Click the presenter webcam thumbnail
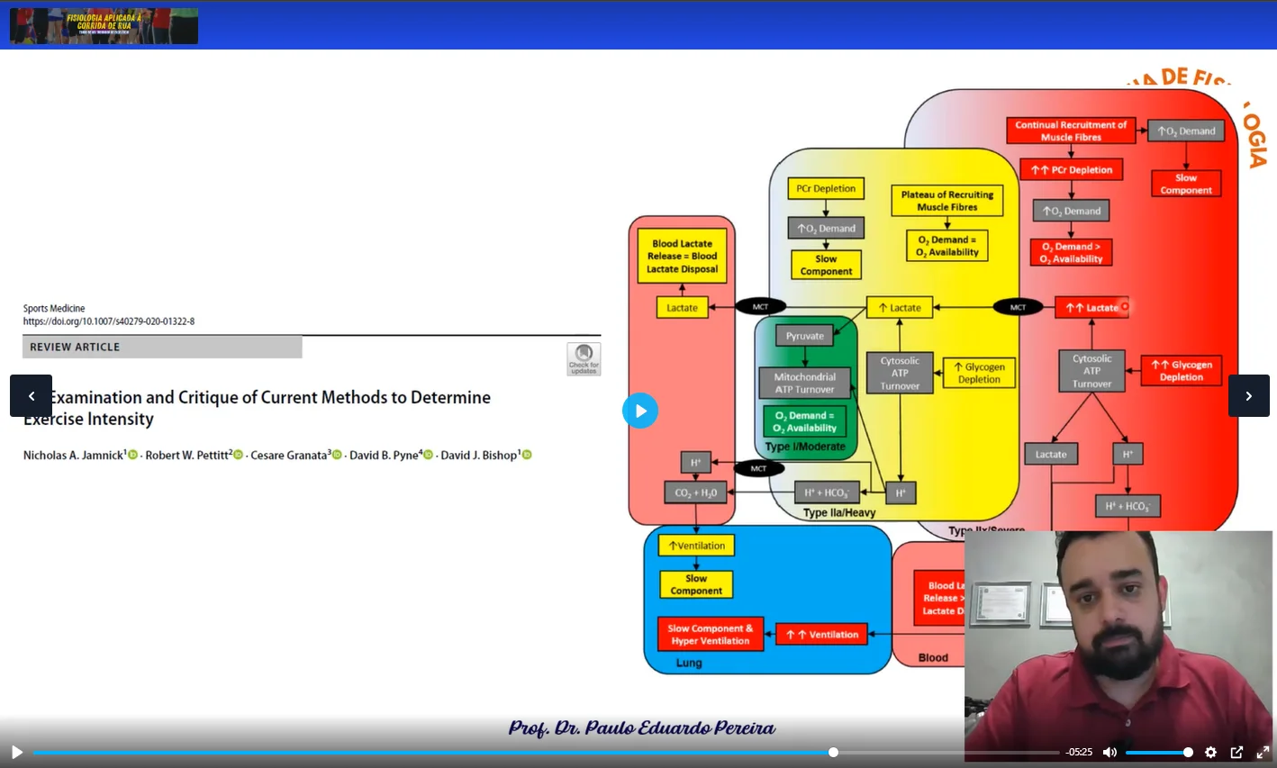The height and width of the screenshot is (768, 1277). point(1118,644)
